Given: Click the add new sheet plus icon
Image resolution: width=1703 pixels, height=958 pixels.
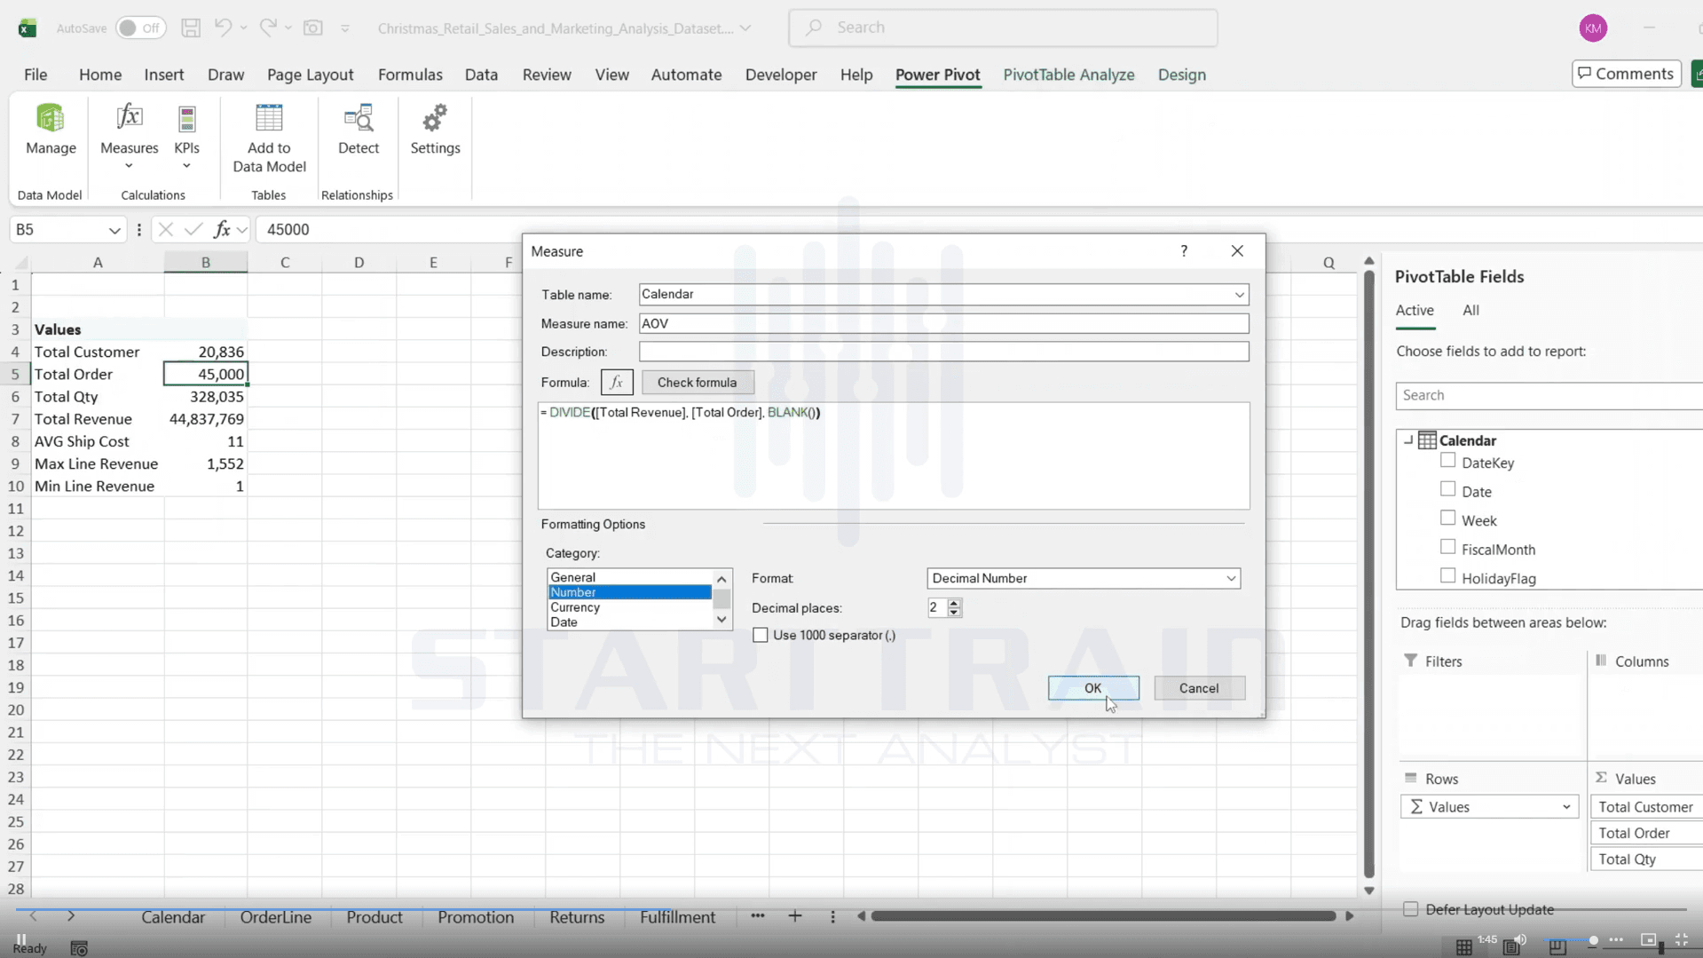Looking at the screenshot, I should [795, 916].
